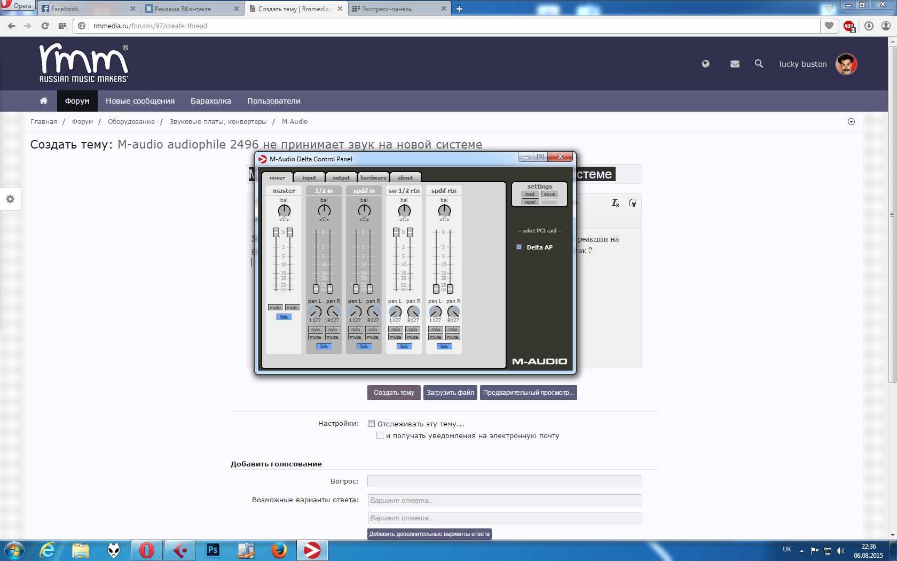Click the editor icon beside remove formatting
This screenshot has width=897, height=561.
pos(633,203)
